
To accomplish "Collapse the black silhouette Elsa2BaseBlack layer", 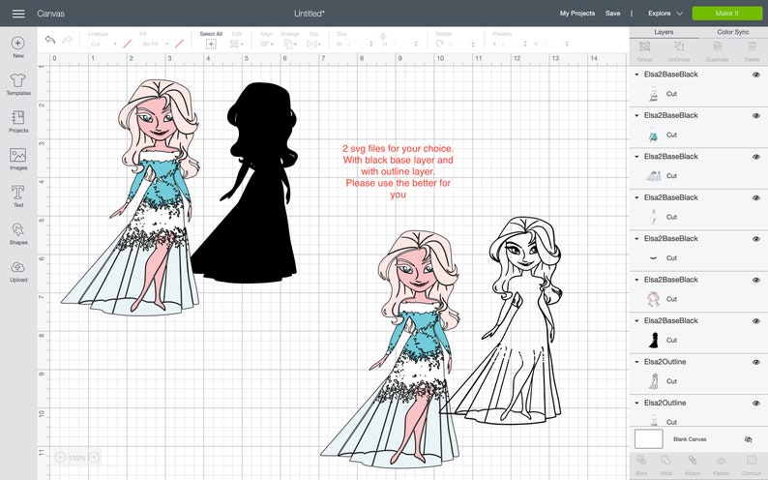I will [x=636, y=321].
